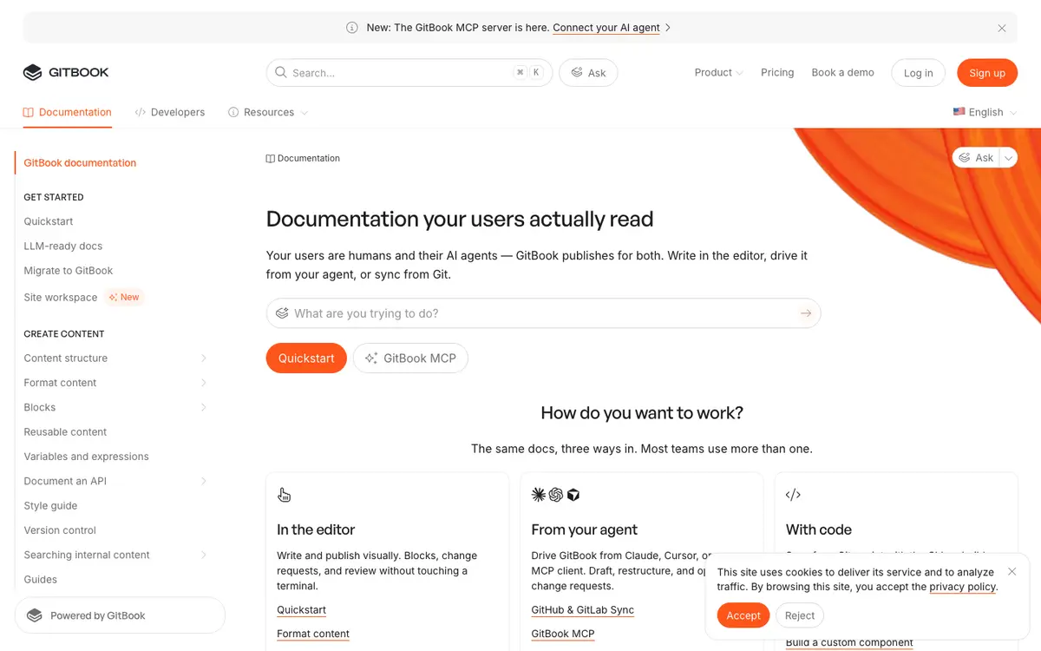
Task: Click the Powered by GitBook logo icon
Action: (35, 615)
